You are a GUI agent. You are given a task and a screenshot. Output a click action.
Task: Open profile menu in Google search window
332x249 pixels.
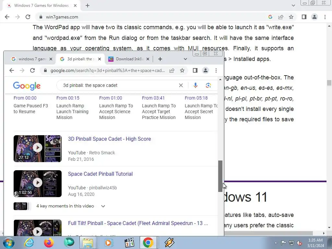coord(205,70)
